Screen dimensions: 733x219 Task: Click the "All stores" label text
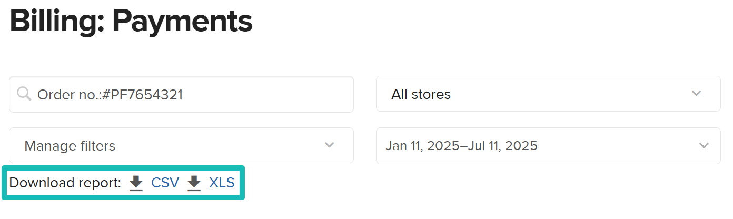421,94
